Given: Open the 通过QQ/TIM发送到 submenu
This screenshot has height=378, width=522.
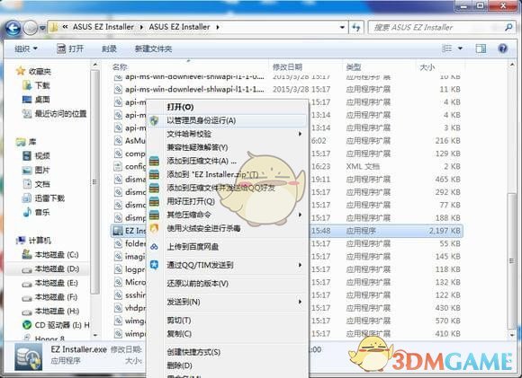Looking at the screenshot, I should pyautogui.click(x=227, y=265).
